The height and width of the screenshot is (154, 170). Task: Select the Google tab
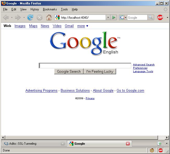pyautogui.click(x=99, y=144)
